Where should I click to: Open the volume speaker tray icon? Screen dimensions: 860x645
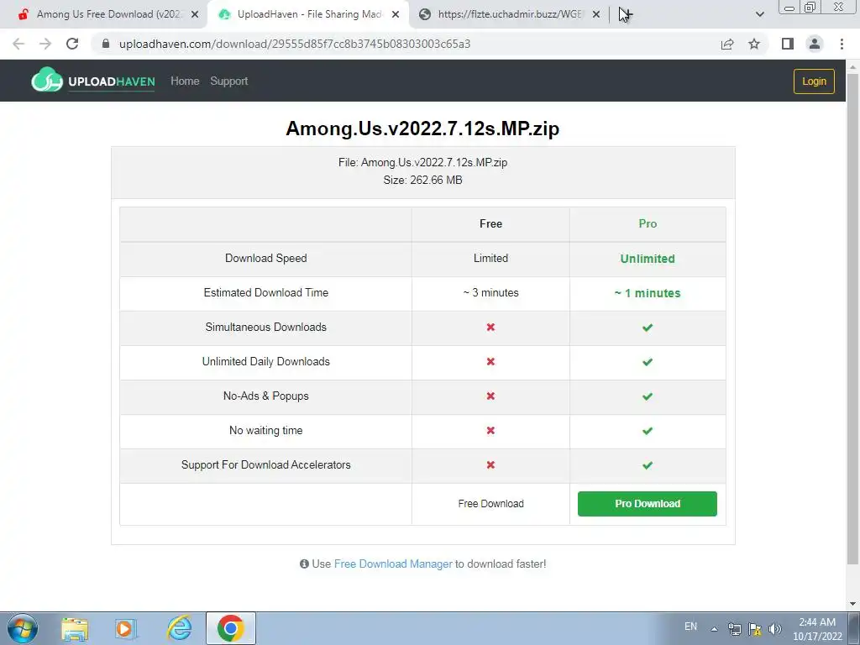[774, 629]
